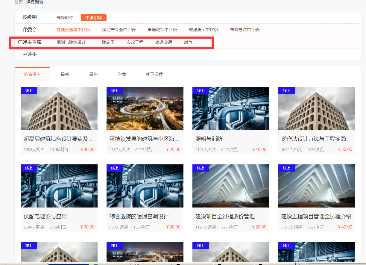Switch to the 最新 sort tab

(65, 74)
